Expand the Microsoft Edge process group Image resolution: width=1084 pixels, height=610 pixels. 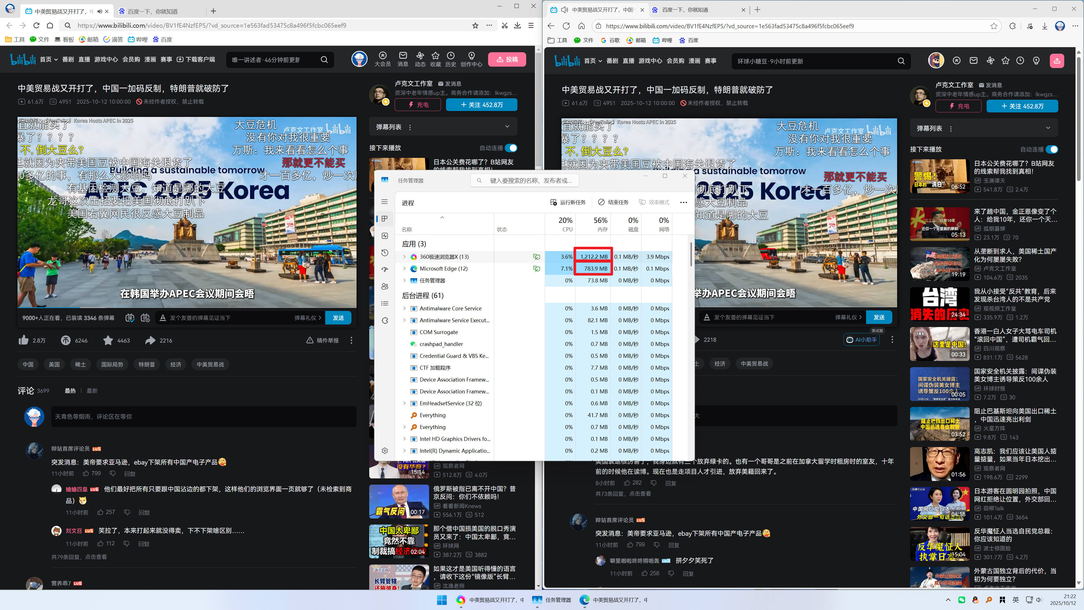[405, 269]
